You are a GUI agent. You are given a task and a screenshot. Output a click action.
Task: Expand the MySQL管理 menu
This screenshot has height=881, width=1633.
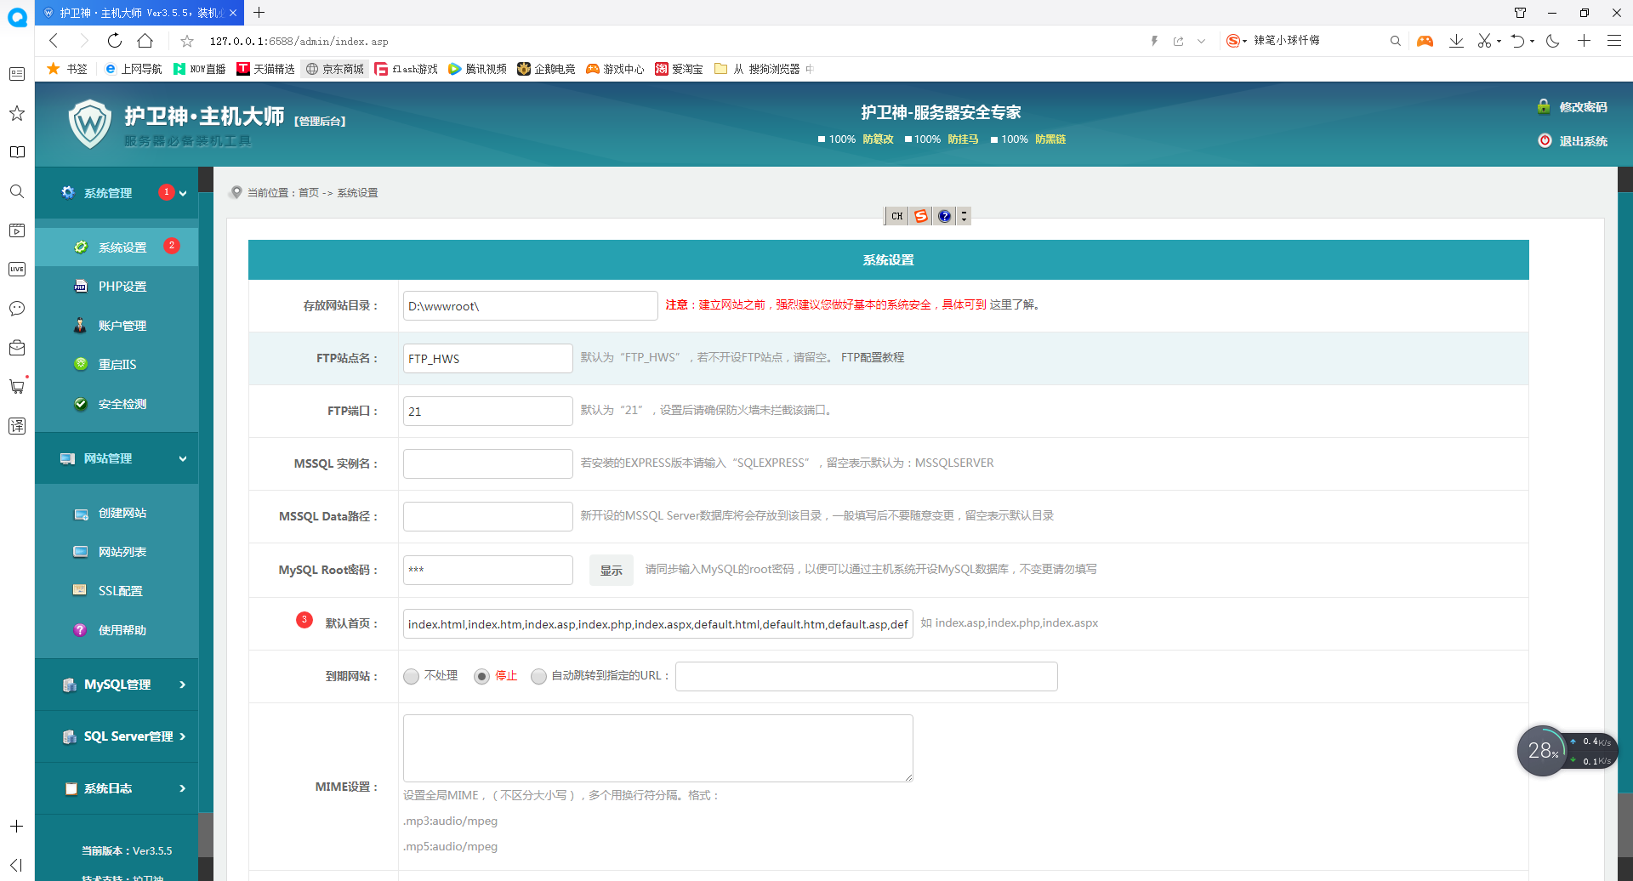point(117,684)
